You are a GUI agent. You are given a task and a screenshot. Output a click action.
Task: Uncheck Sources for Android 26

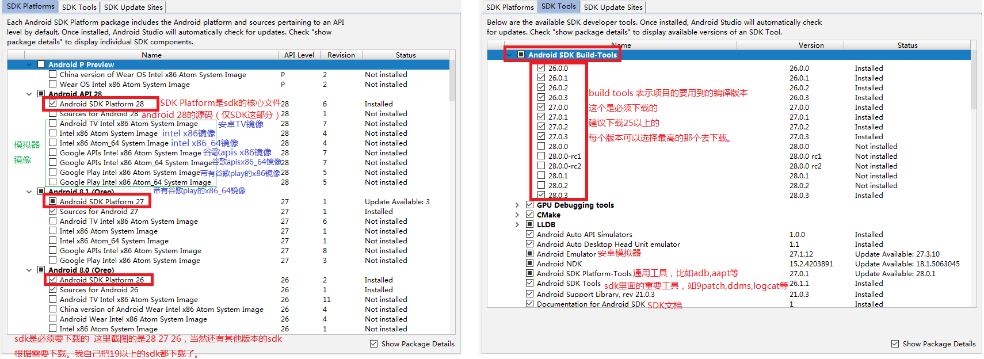(x=52, y=289)
